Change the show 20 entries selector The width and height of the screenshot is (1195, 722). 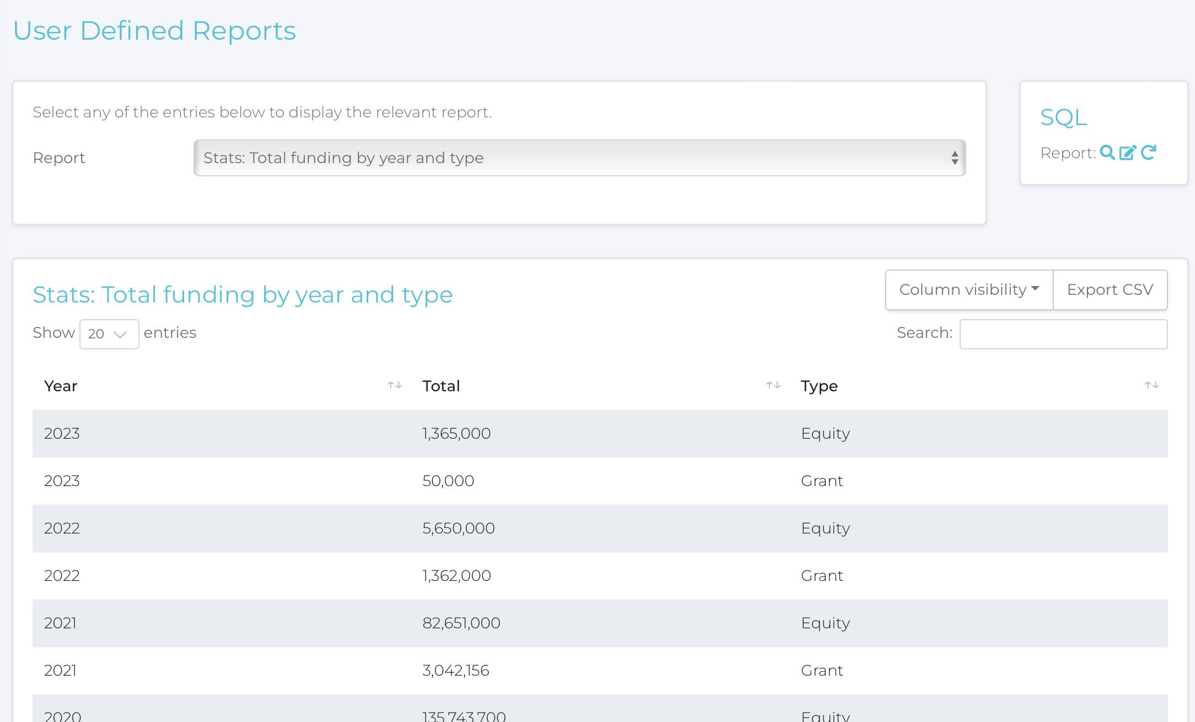(109, 334)
